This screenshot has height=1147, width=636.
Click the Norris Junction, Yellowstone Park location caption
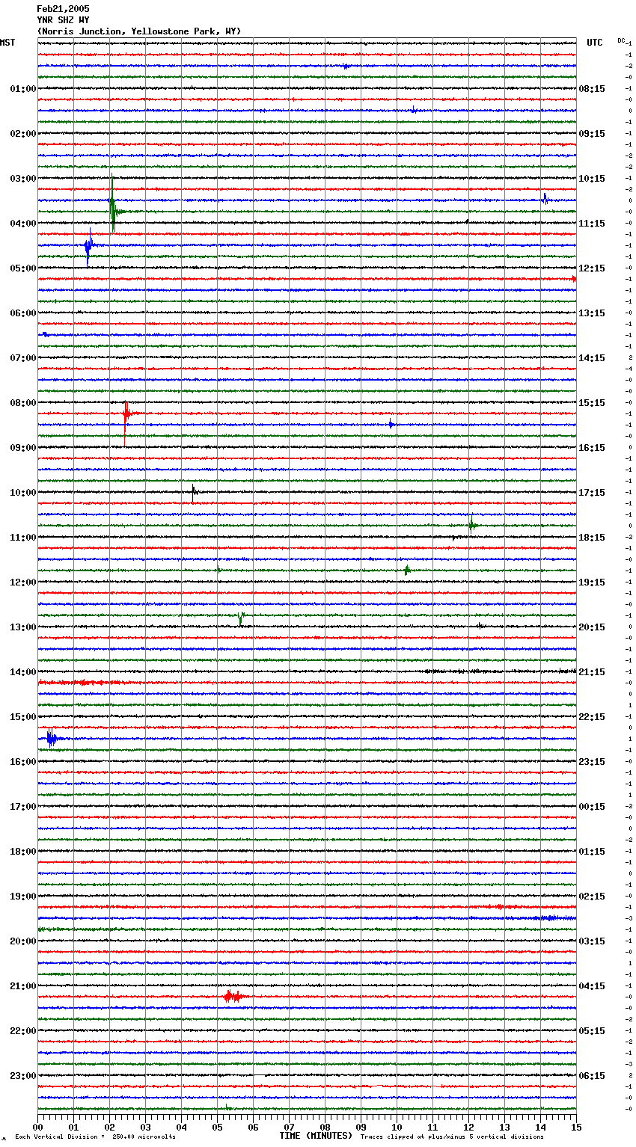point(139,31)
